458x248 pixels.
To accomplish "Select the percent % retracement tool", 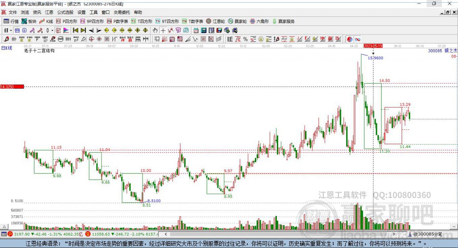I will pos(246,39).
